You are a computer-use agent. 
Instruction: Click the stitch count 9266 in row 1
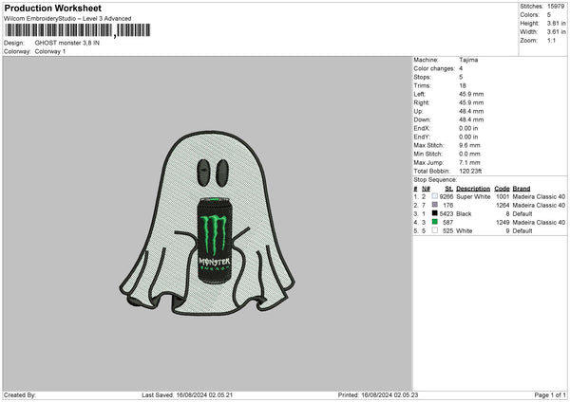click(446, 196)
